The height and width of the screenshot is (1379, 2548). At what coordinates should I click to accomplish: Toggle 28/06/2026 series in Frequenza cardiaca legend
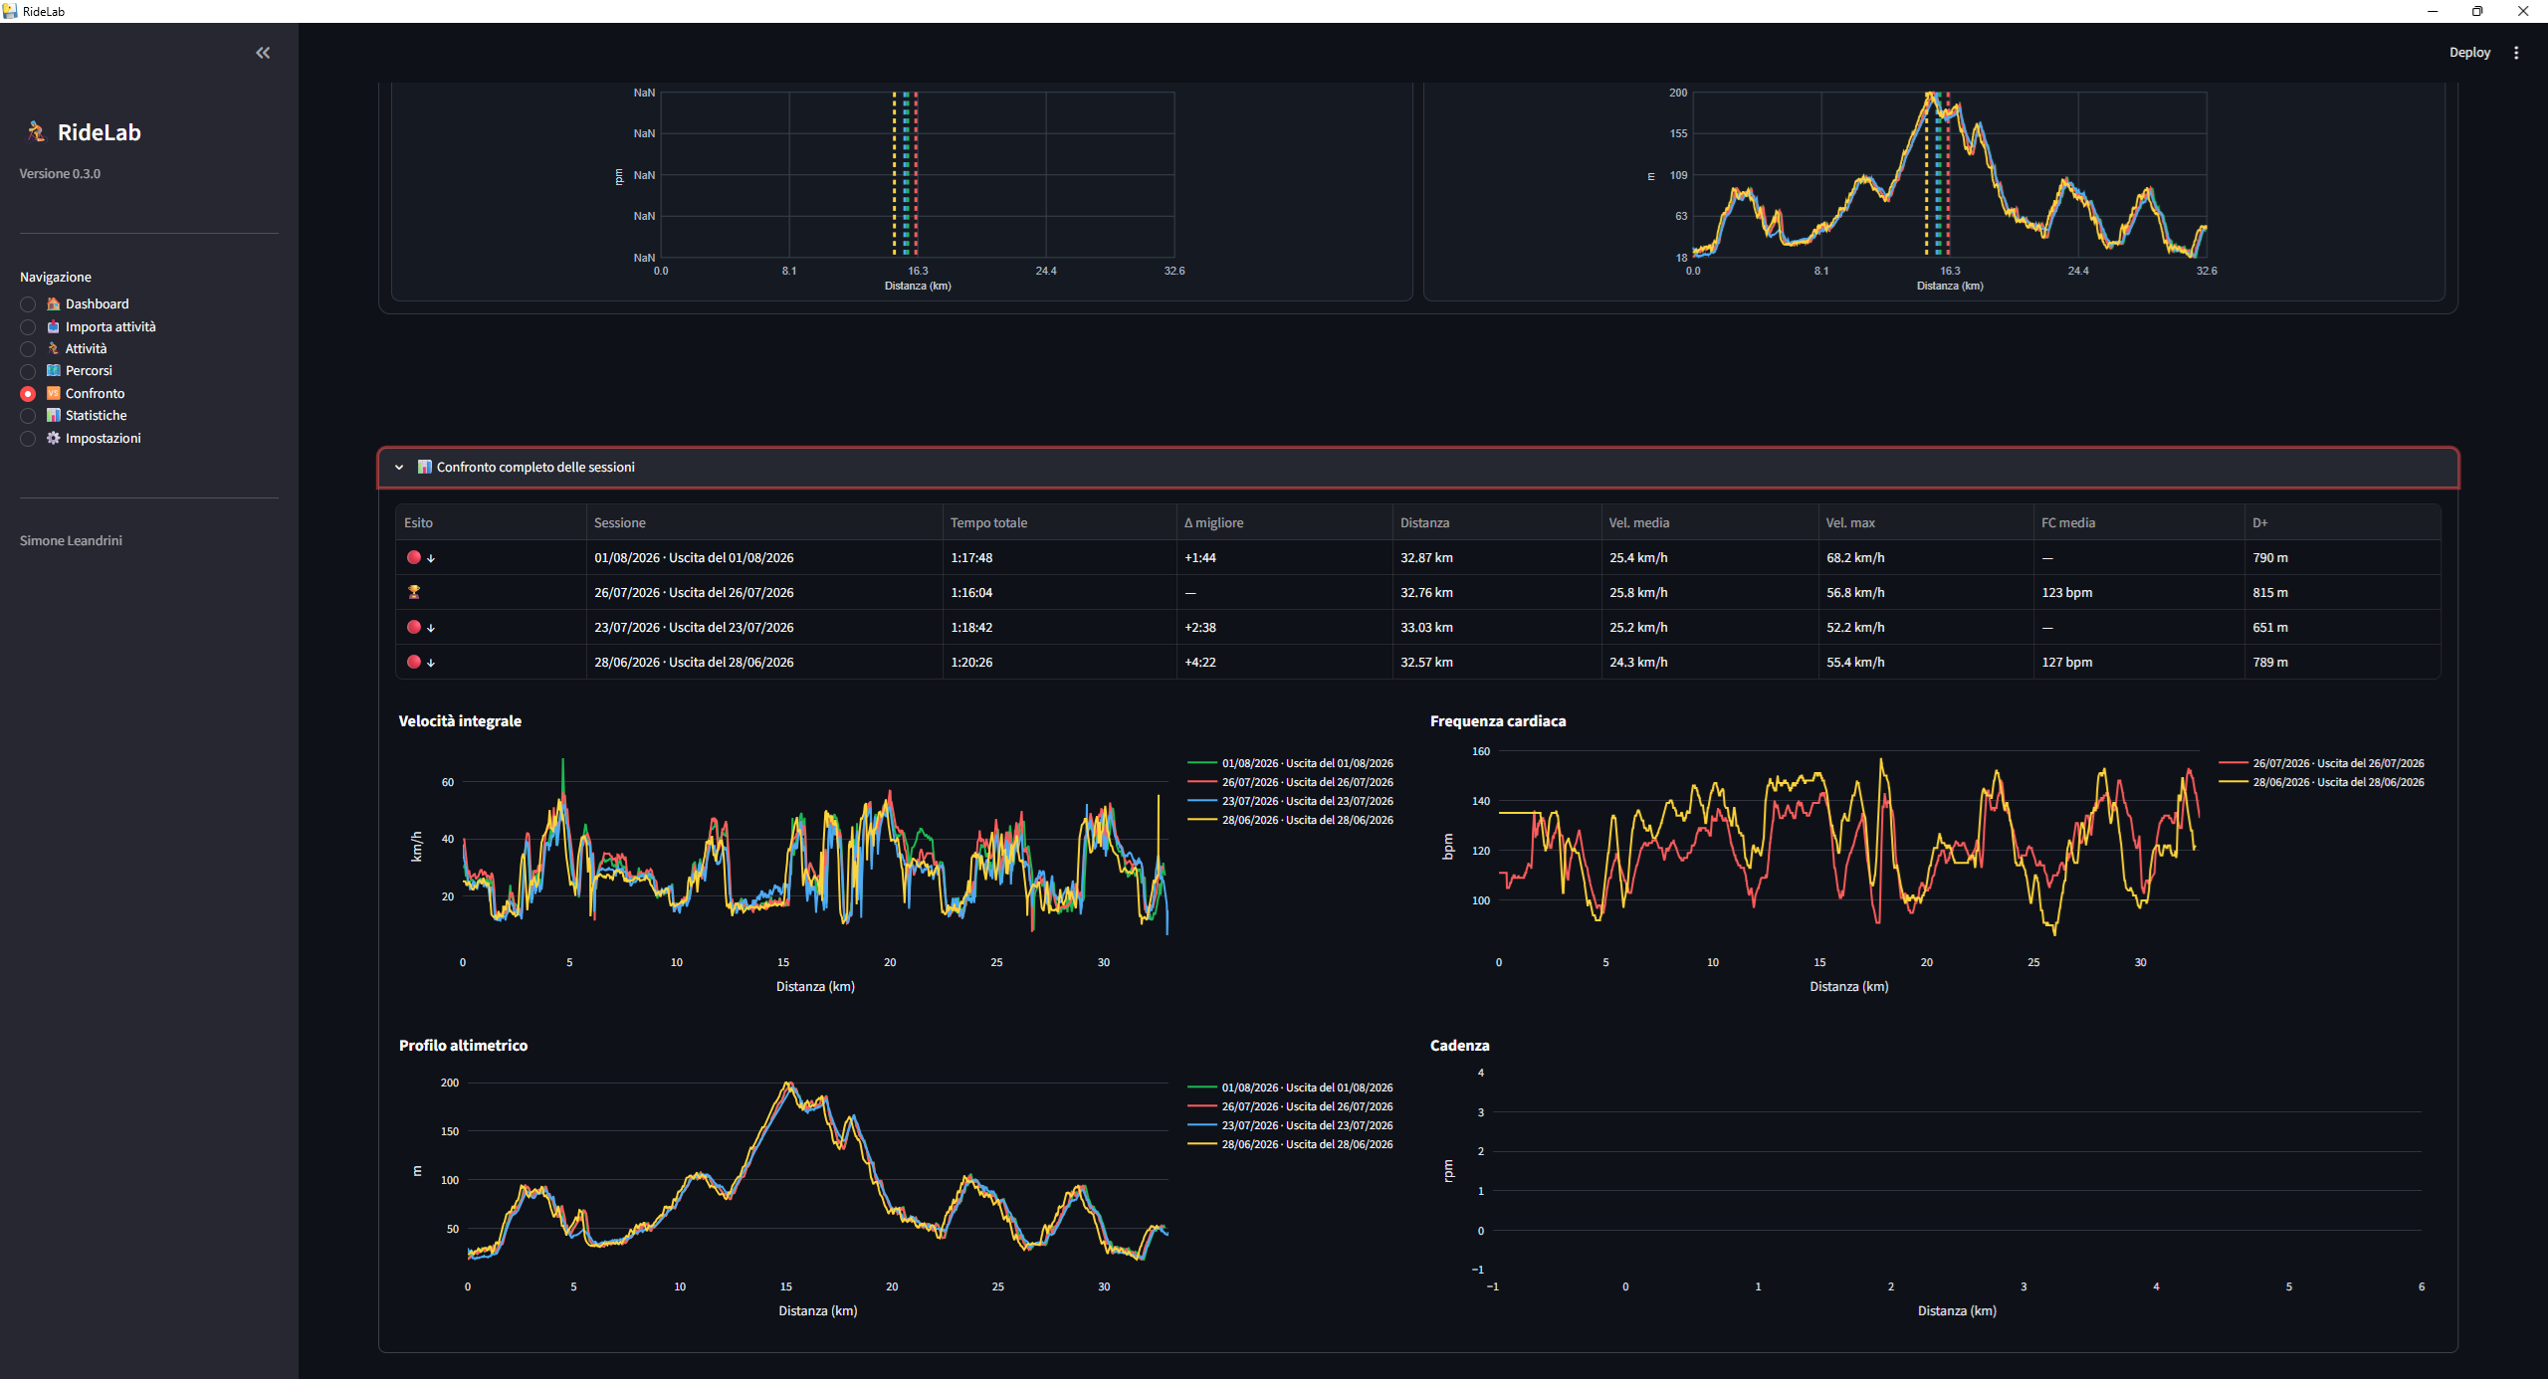pyautogui.click(x=2321, y=782)
